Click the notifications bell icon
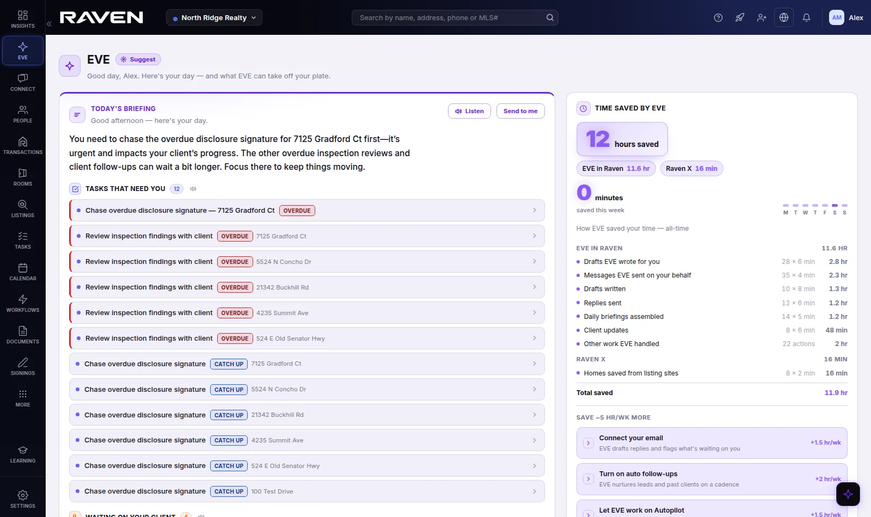Image resolution: width=871 pixels, height=517 pixels. point(806,17)
